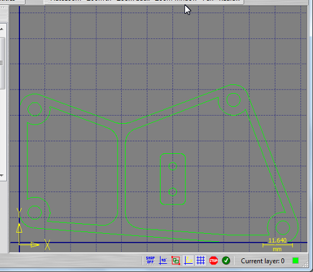Click the red-green overlapping squares selection icon
This screenshot has width=313, height=272.
tap(176, 261)
